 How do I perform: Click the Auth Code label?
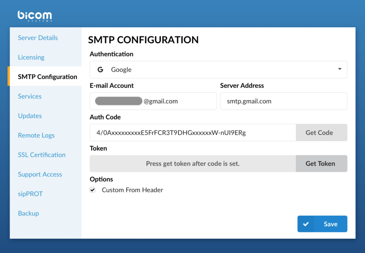coord(105,117)
